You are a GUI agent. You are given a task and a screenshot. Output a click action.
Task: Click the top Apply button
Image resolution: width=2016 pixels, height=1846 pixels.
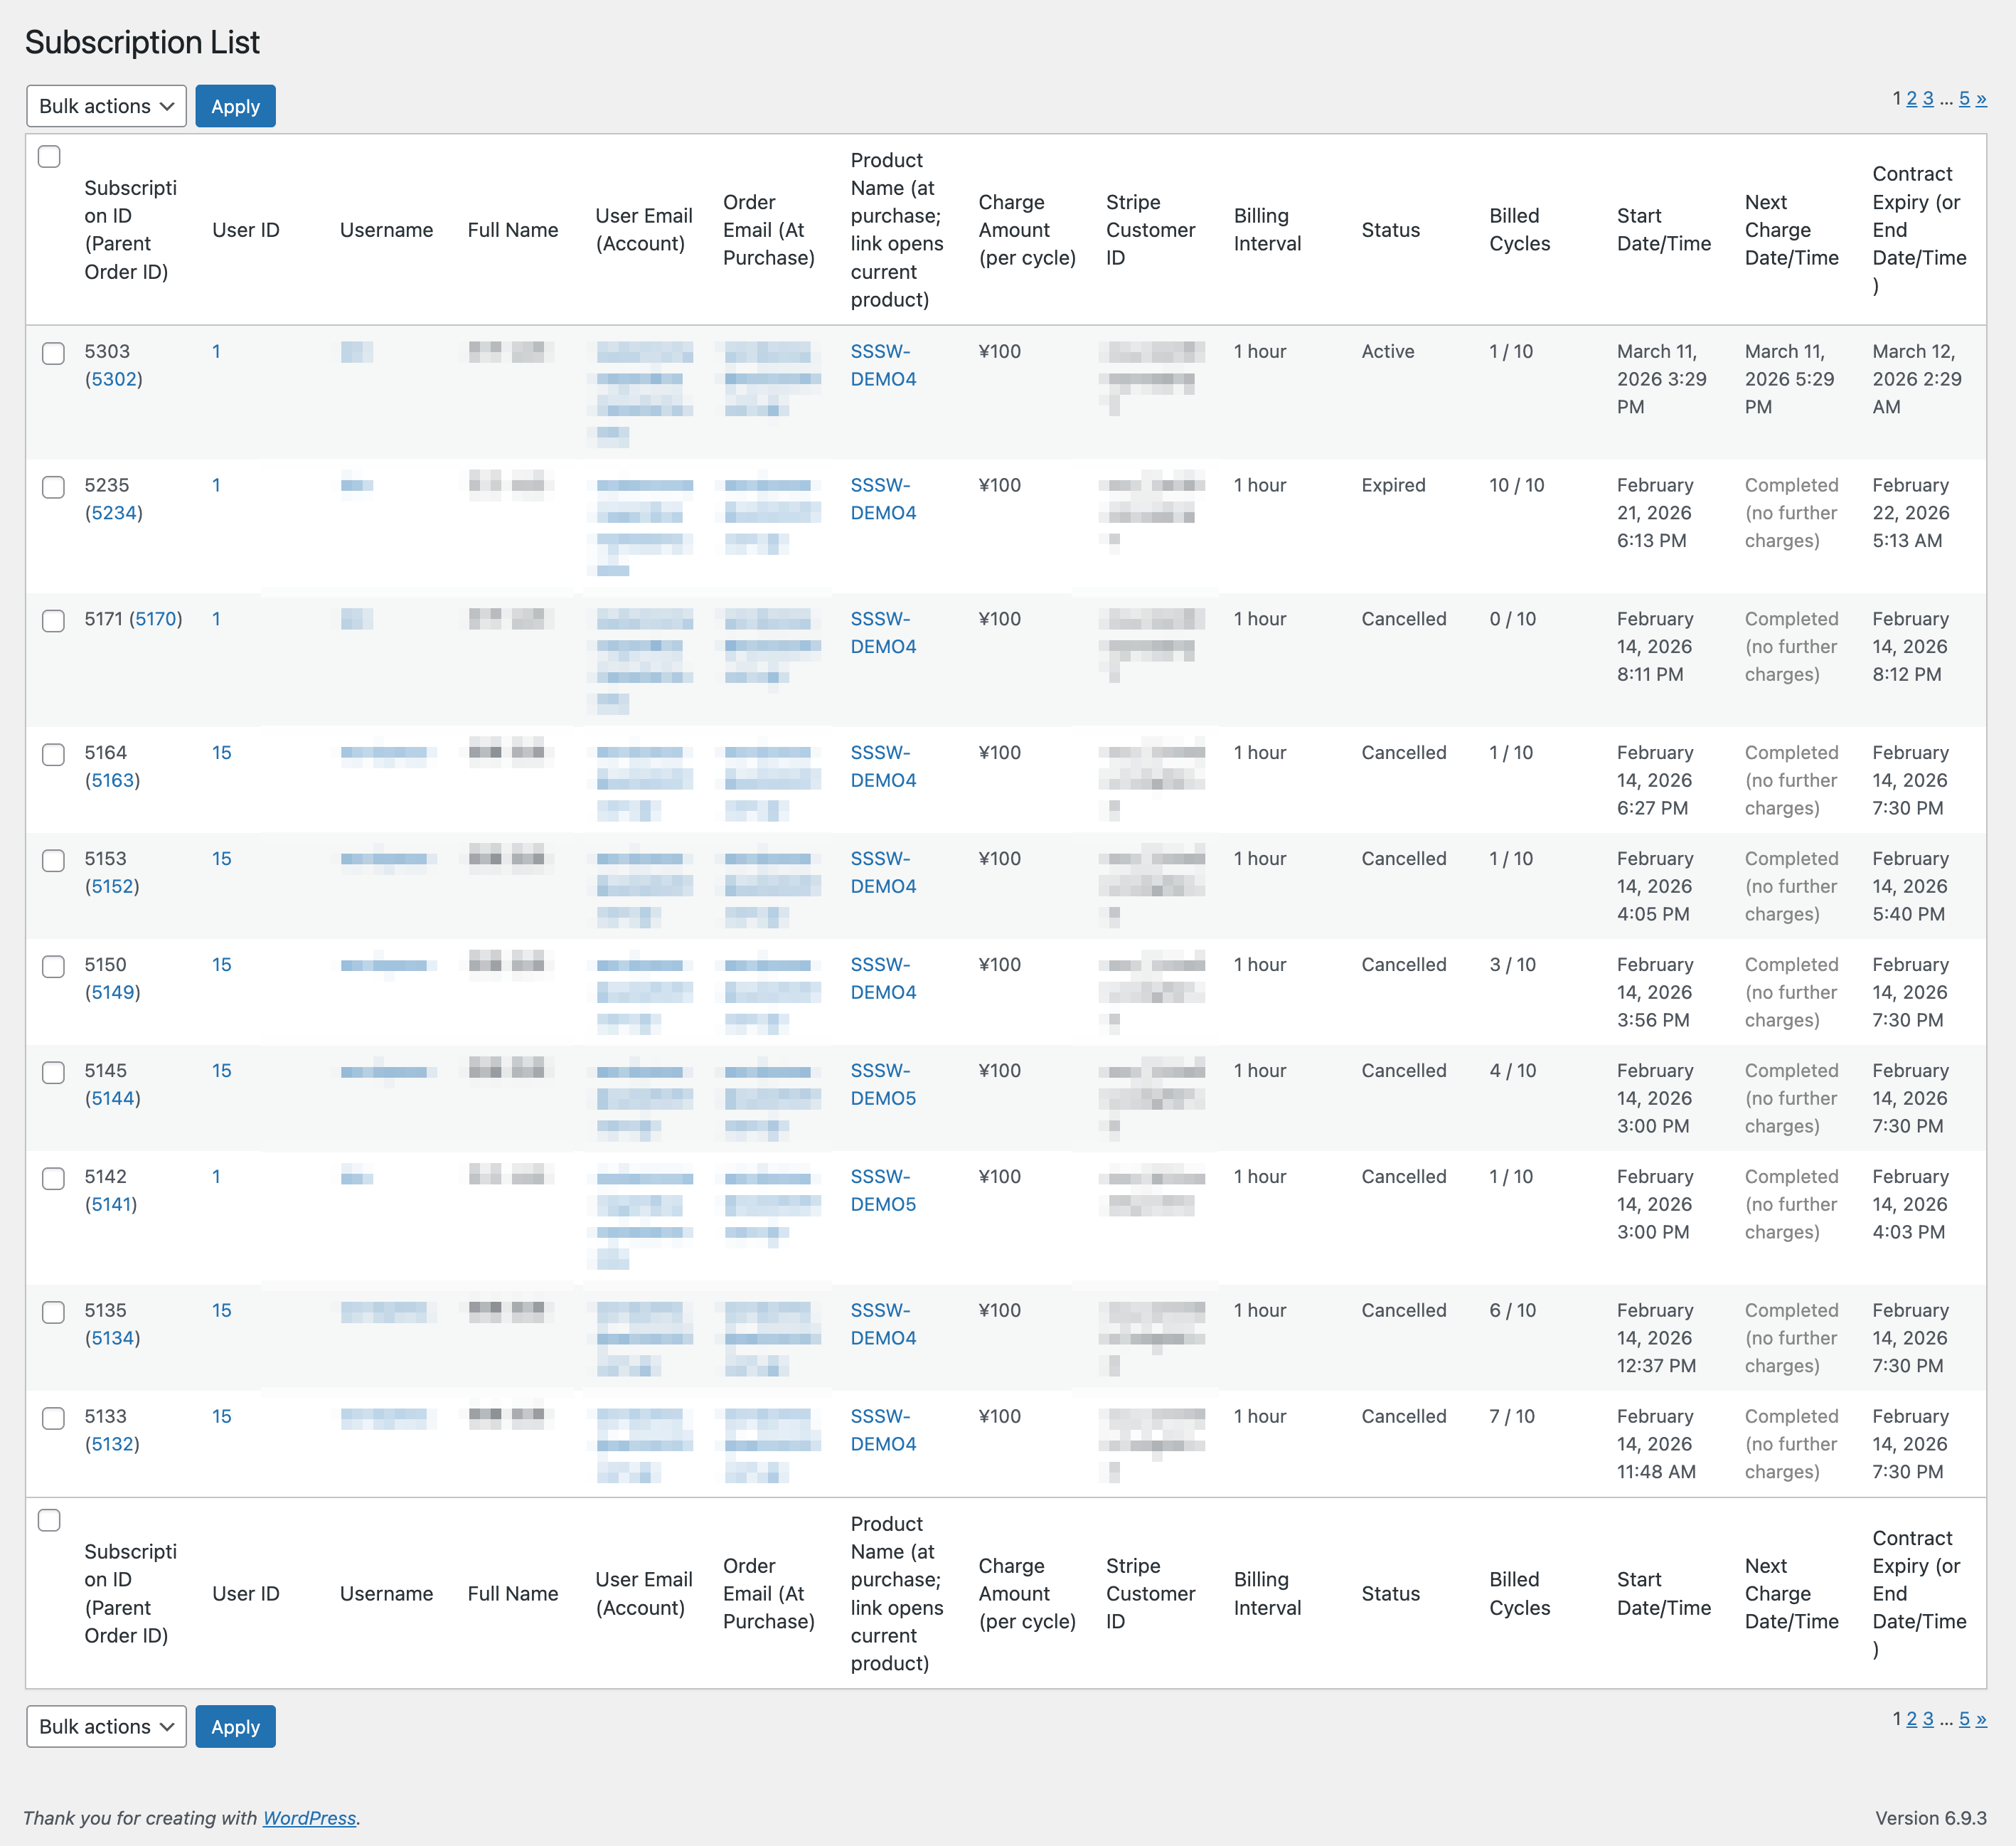point(235,106)
